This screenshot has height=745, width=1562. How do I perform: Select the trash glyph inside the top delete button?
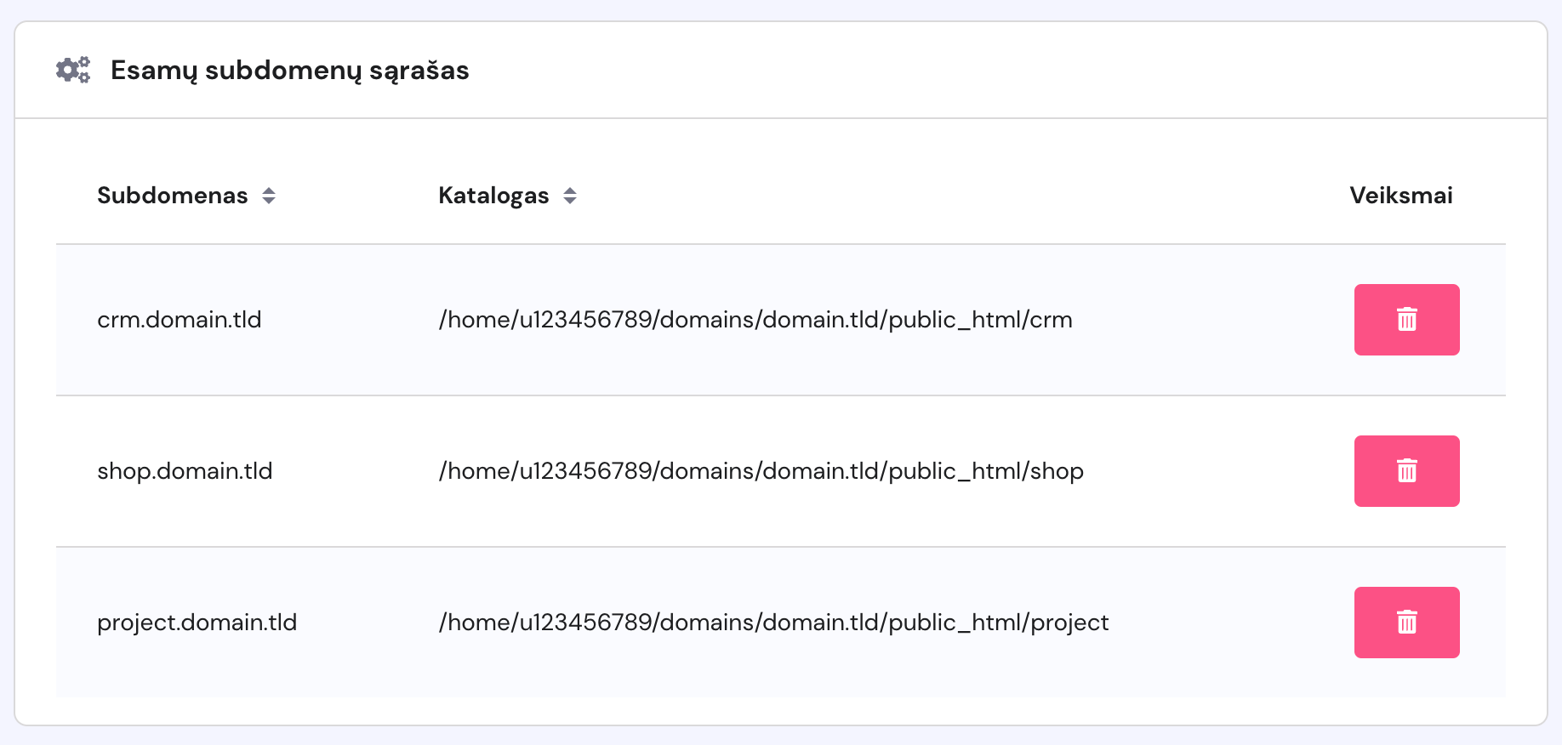point(1406,319)
